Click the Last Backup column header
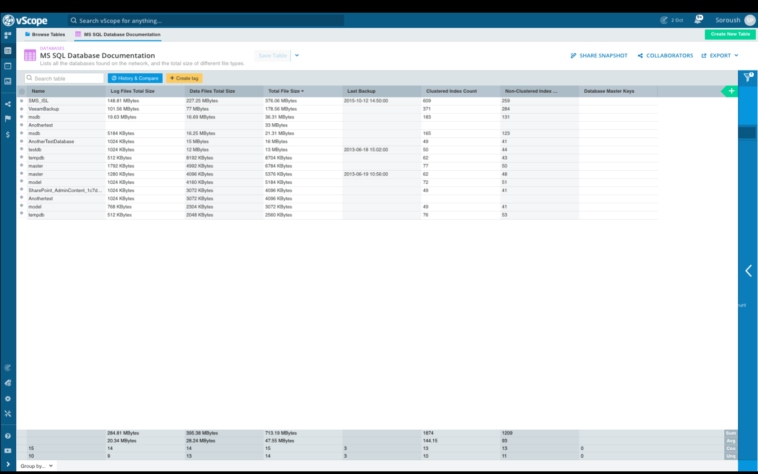This screenshot has width=758, height=474. 361,91
